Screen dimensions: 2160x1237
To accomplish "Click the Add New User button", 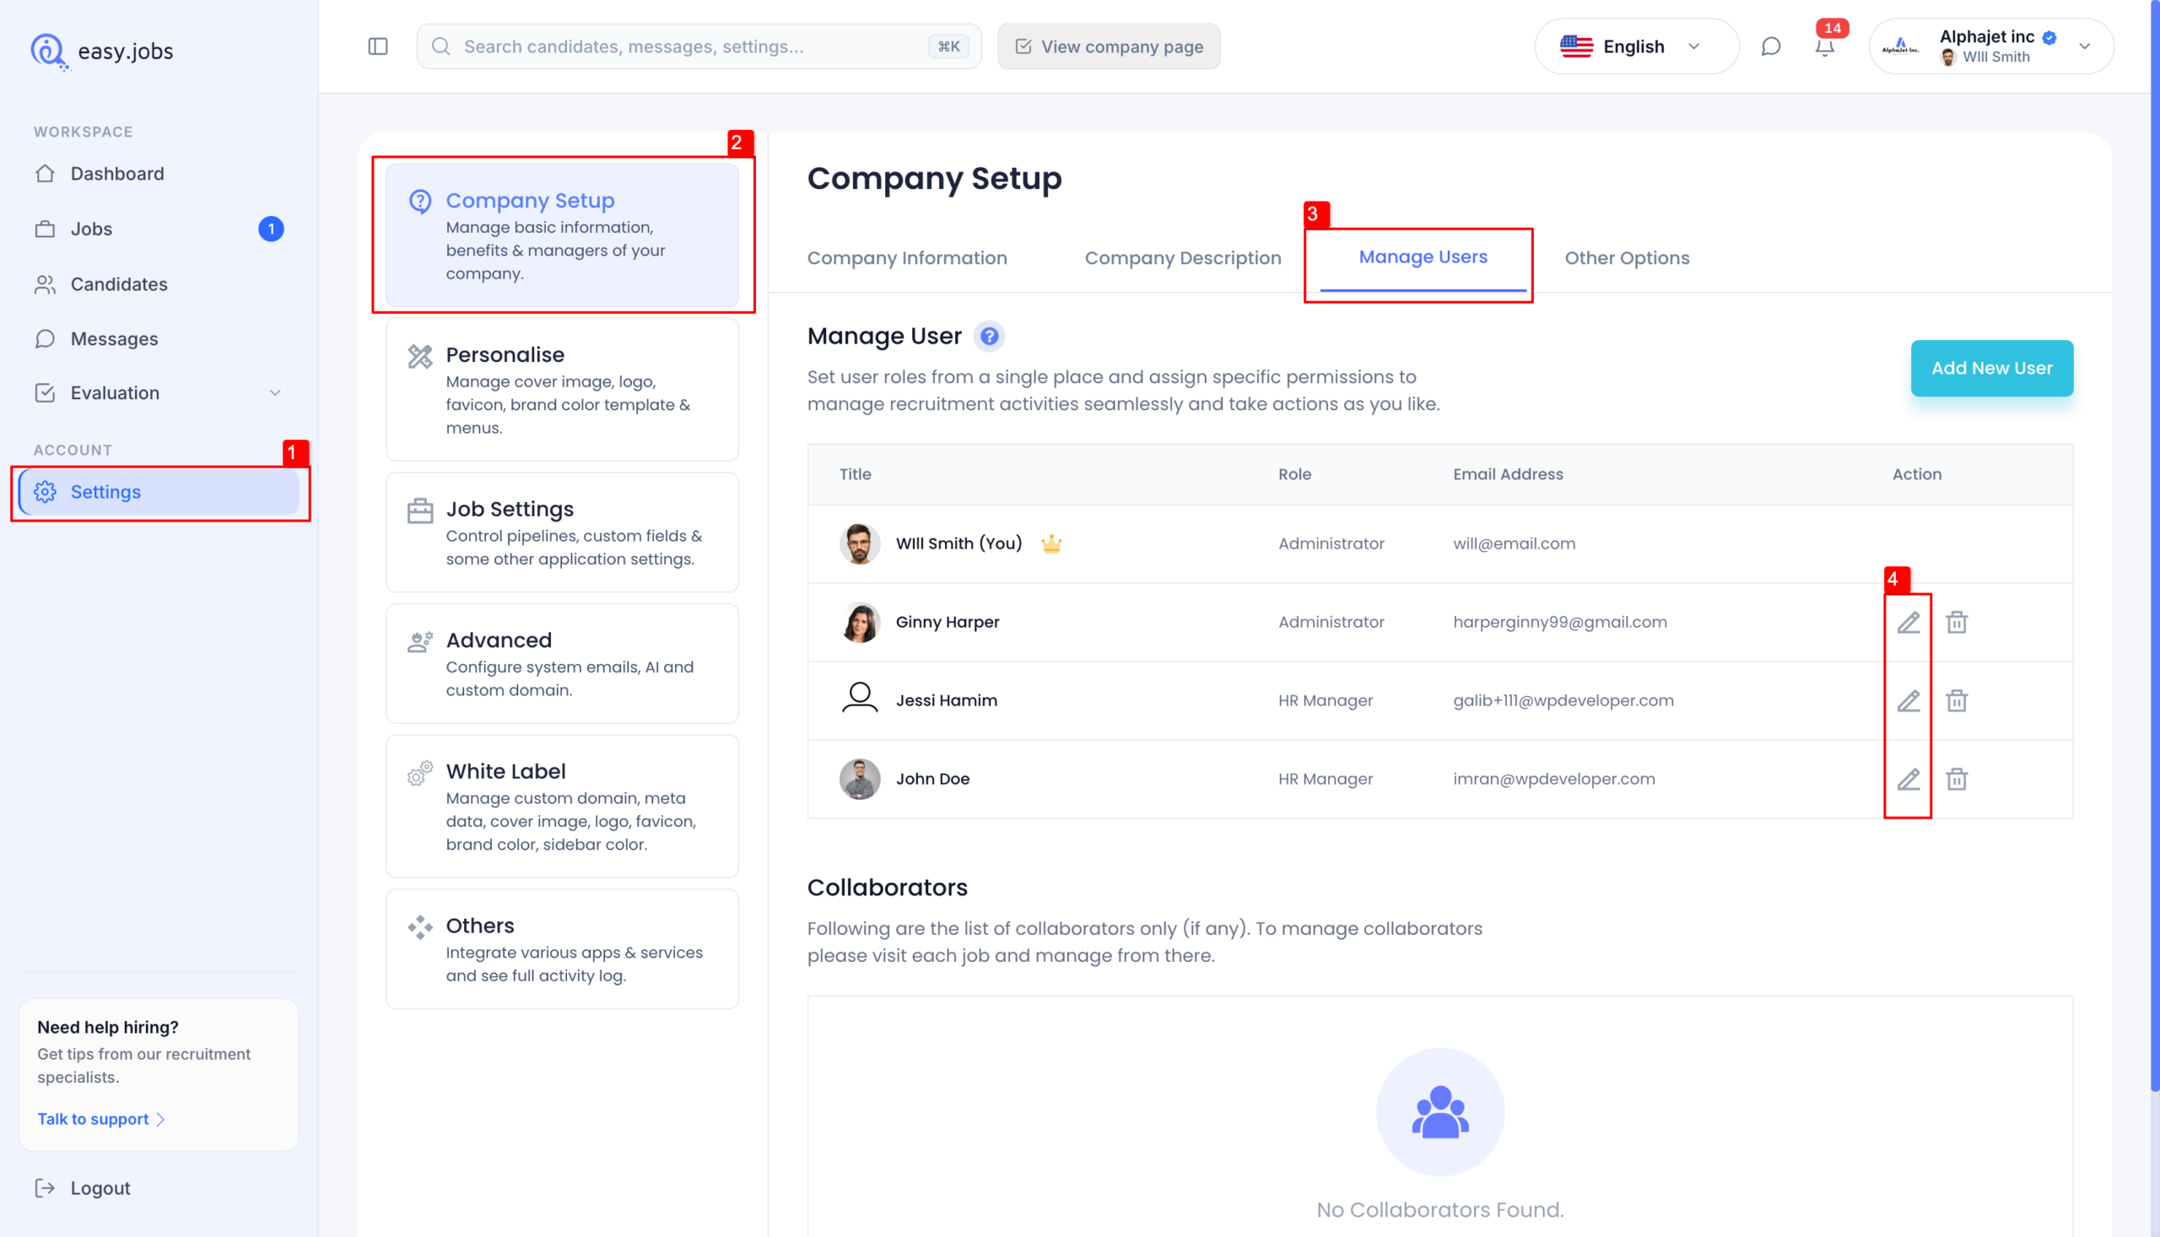I will coord(1991,369).
